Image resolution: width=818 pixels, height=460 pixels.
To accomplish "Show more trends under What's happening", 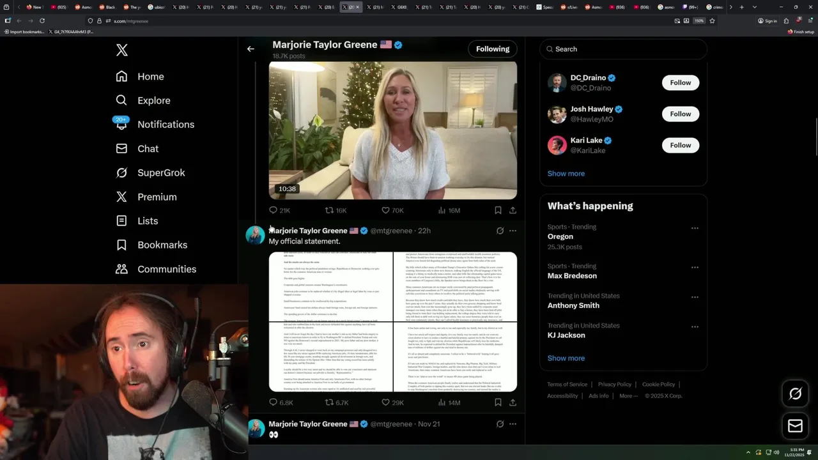I will (566, 358).
